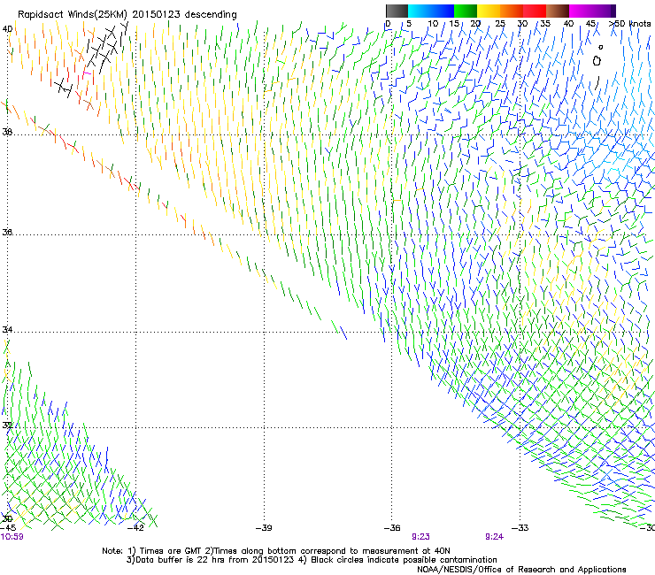Click the purple time stamp 9:23
The width and height of the screenshot is (655, 575).
click(420, 537)
